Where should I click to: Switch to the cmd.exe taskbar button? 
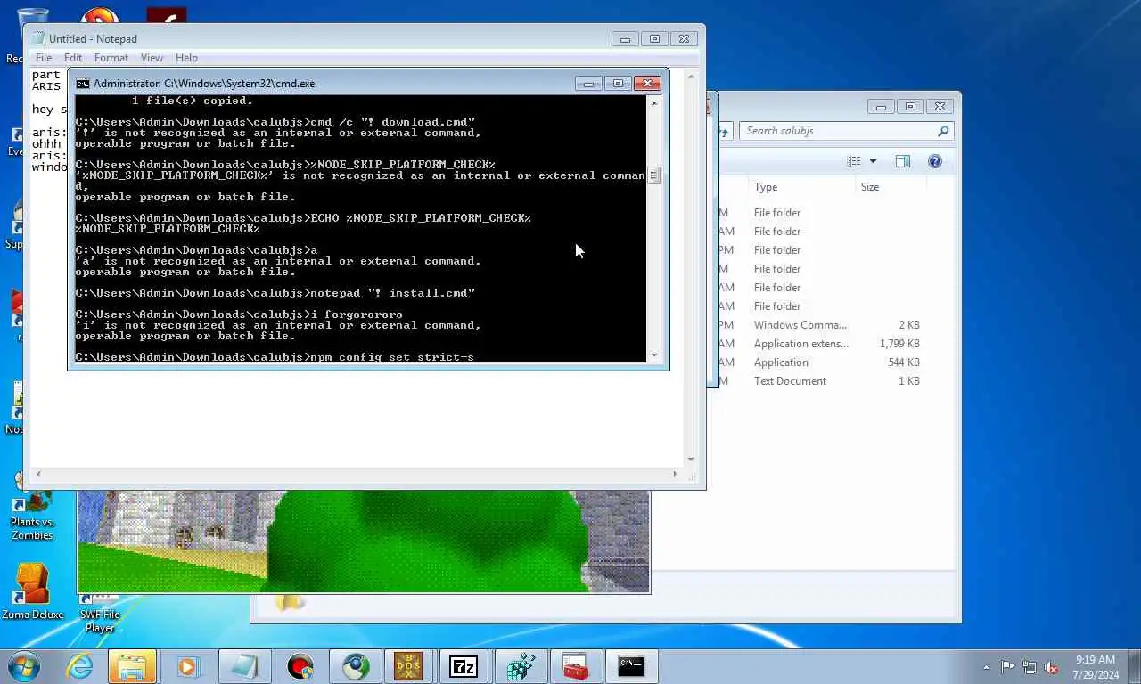tap(631, 666)
